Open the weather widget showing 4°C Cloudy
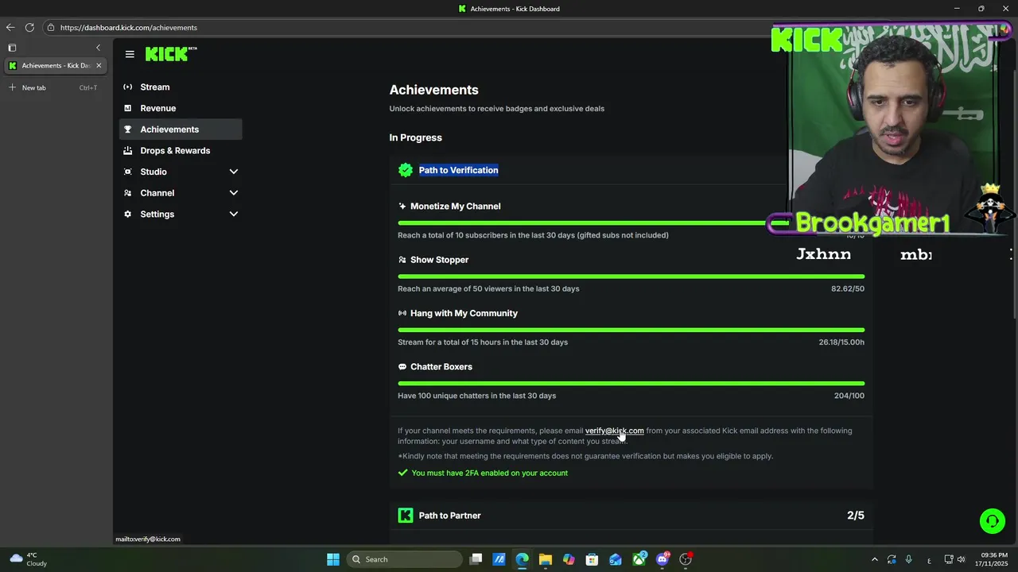 [28, 559]
